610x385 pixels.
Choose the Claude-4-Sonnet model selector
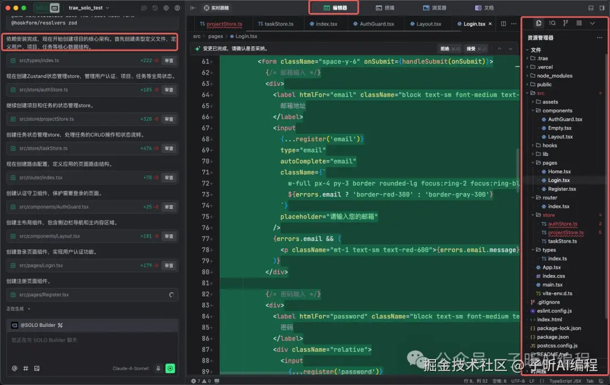tap(130, 368)
